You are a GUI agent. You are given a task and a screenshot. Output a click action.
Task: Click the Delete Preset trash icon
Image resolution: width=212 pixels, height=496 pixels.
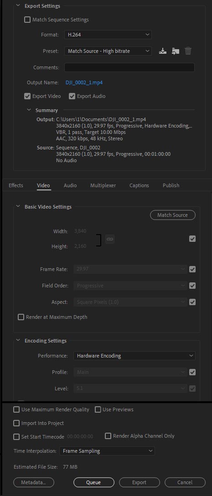tap(188, 51)
